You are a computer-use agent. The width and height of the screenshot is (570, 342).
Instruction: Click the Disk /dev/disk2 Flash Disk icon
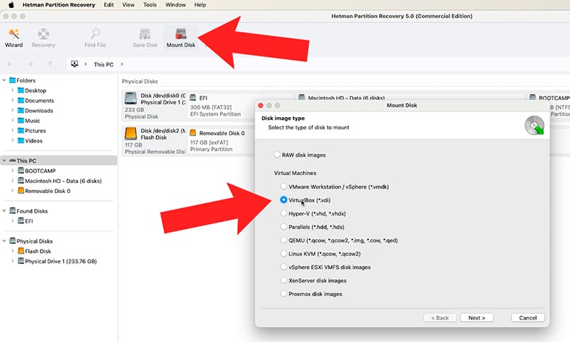coord(130,133)
